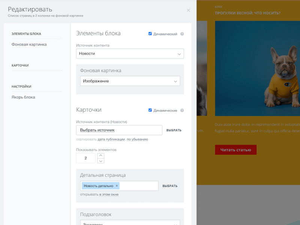Uncheck the Динамический checkbox

pos(150,34)
